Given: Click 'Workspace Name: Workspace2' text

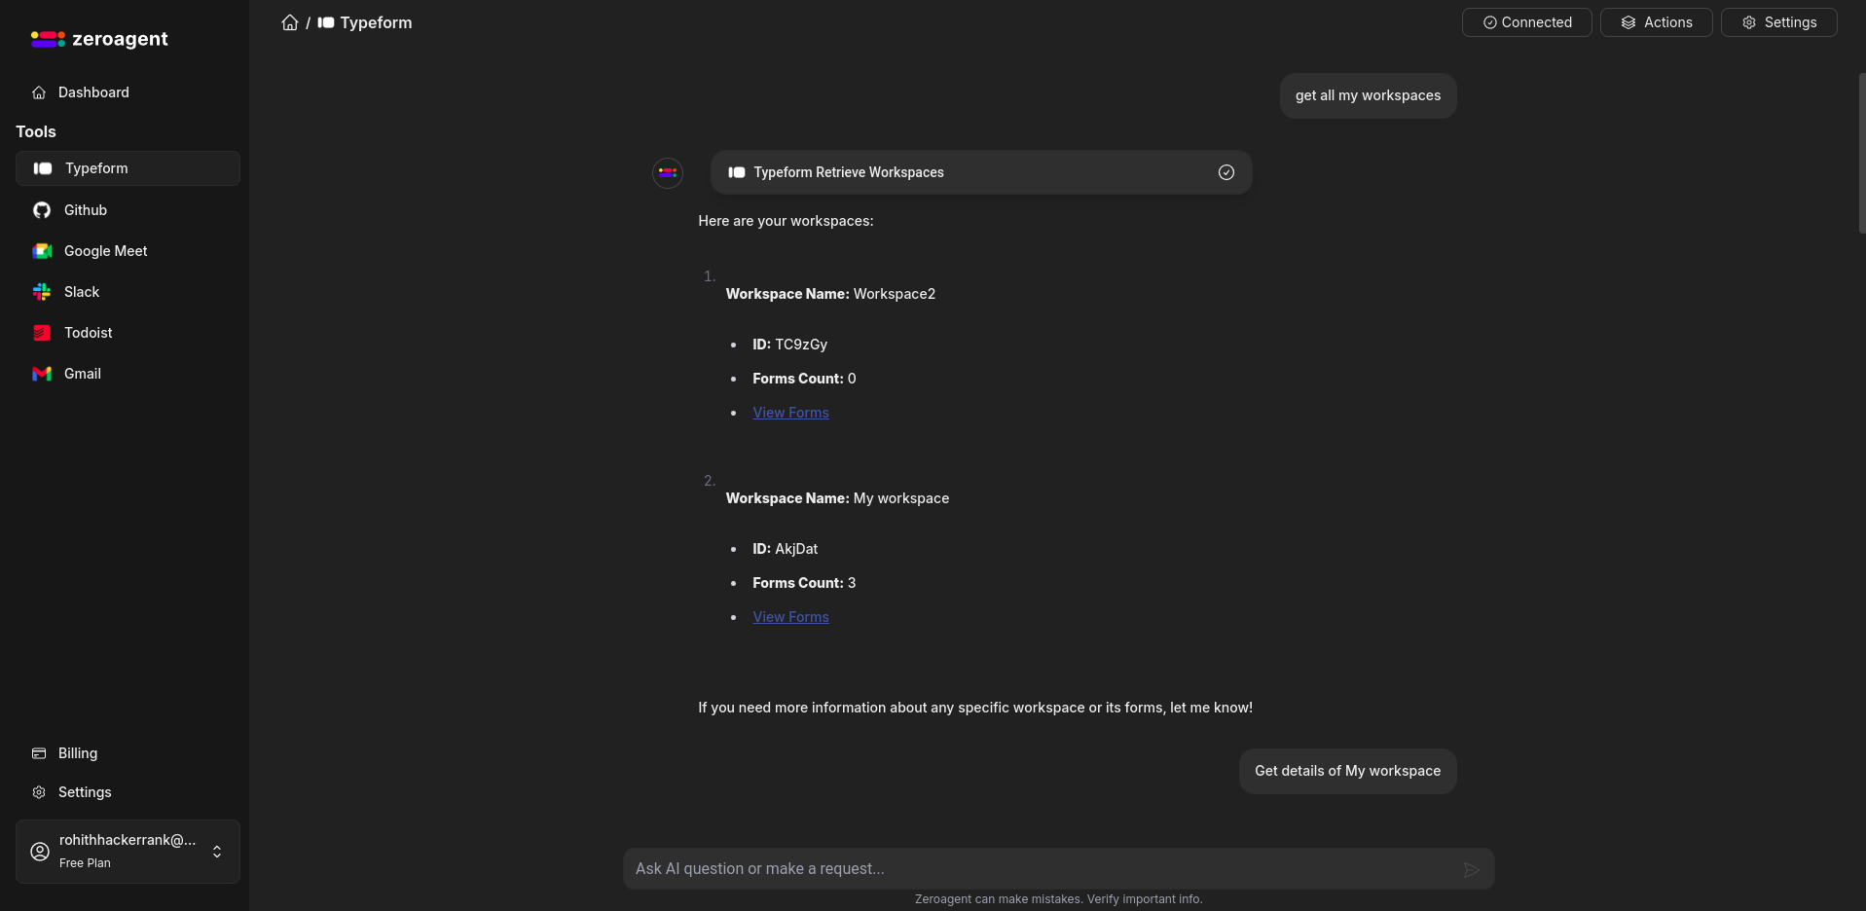Looking at the screenshot, I should (x=830, y=294).
